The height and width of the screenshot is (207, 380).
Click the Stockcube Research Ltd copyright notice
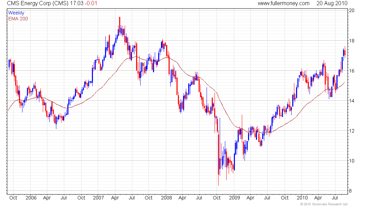[324, 204]
